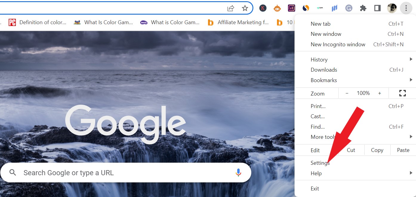Open Downloads from the menu
The height and width of the screenshot is (197, 416).
[324, 70]
